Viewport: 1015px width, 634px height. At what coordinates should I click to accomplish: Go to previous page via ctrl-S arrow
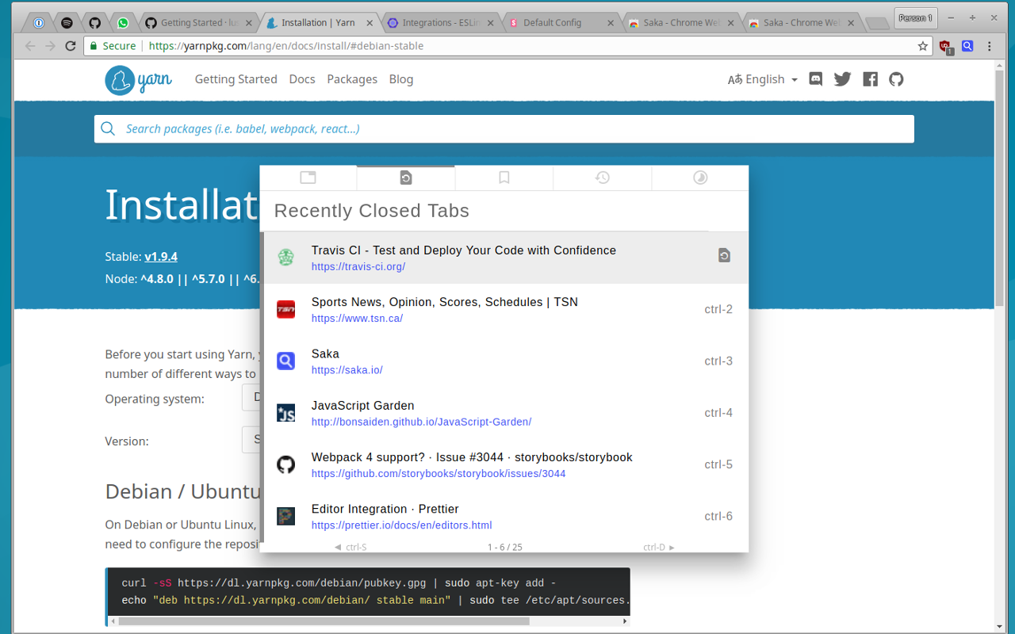pos(350,547)
